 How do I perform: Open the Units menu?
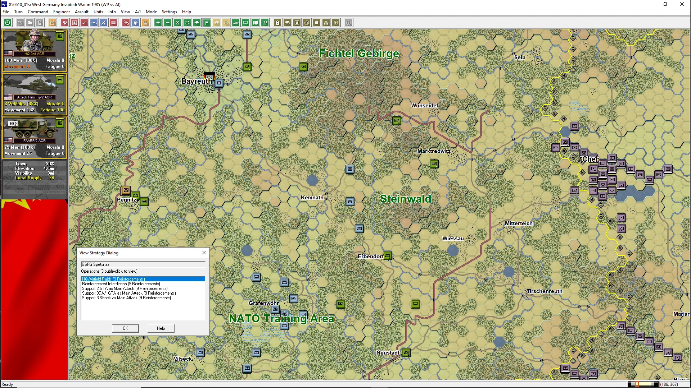[98, 11]
